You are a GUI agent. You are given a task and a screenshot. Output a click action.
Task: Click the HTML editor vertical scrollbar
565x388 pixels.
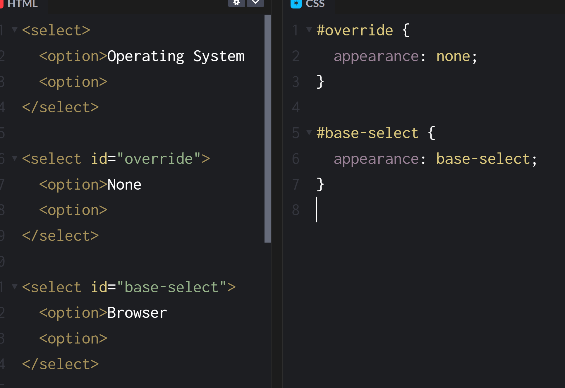point(267,129)
